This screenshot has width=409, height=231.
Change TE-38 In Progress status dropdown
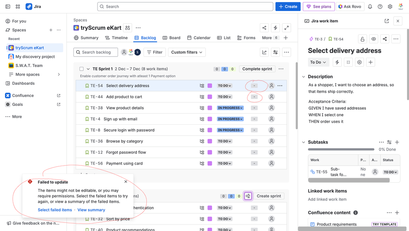click(230, 108)
